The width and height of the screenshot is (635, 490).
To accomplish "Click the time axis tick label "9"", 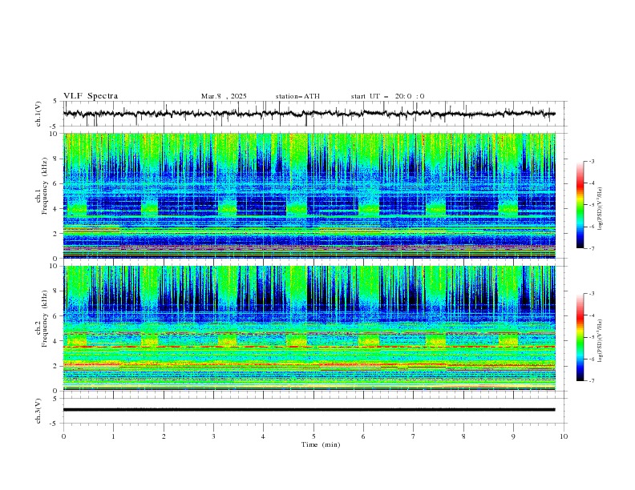I will click(513, 436).
